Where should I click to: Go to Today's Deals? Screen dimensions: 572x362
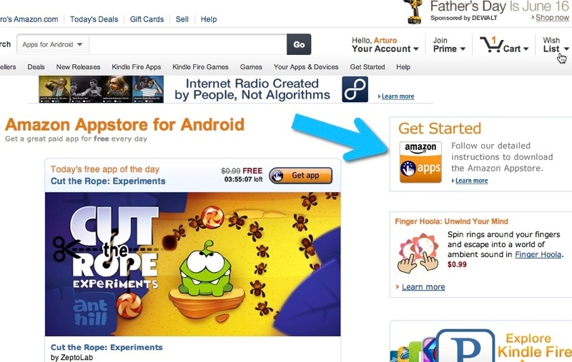tap(94, 19)
